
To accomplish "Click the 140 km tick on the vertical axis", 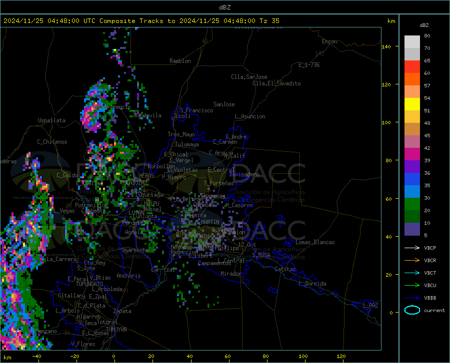I will [x=386, y=47].
